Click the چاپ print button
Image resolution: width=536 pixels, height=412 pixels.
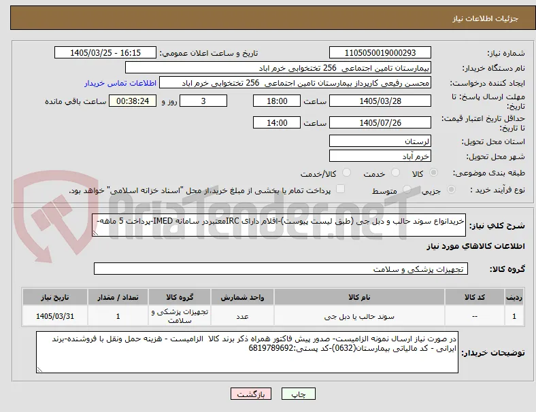click(x=299, y=394)
